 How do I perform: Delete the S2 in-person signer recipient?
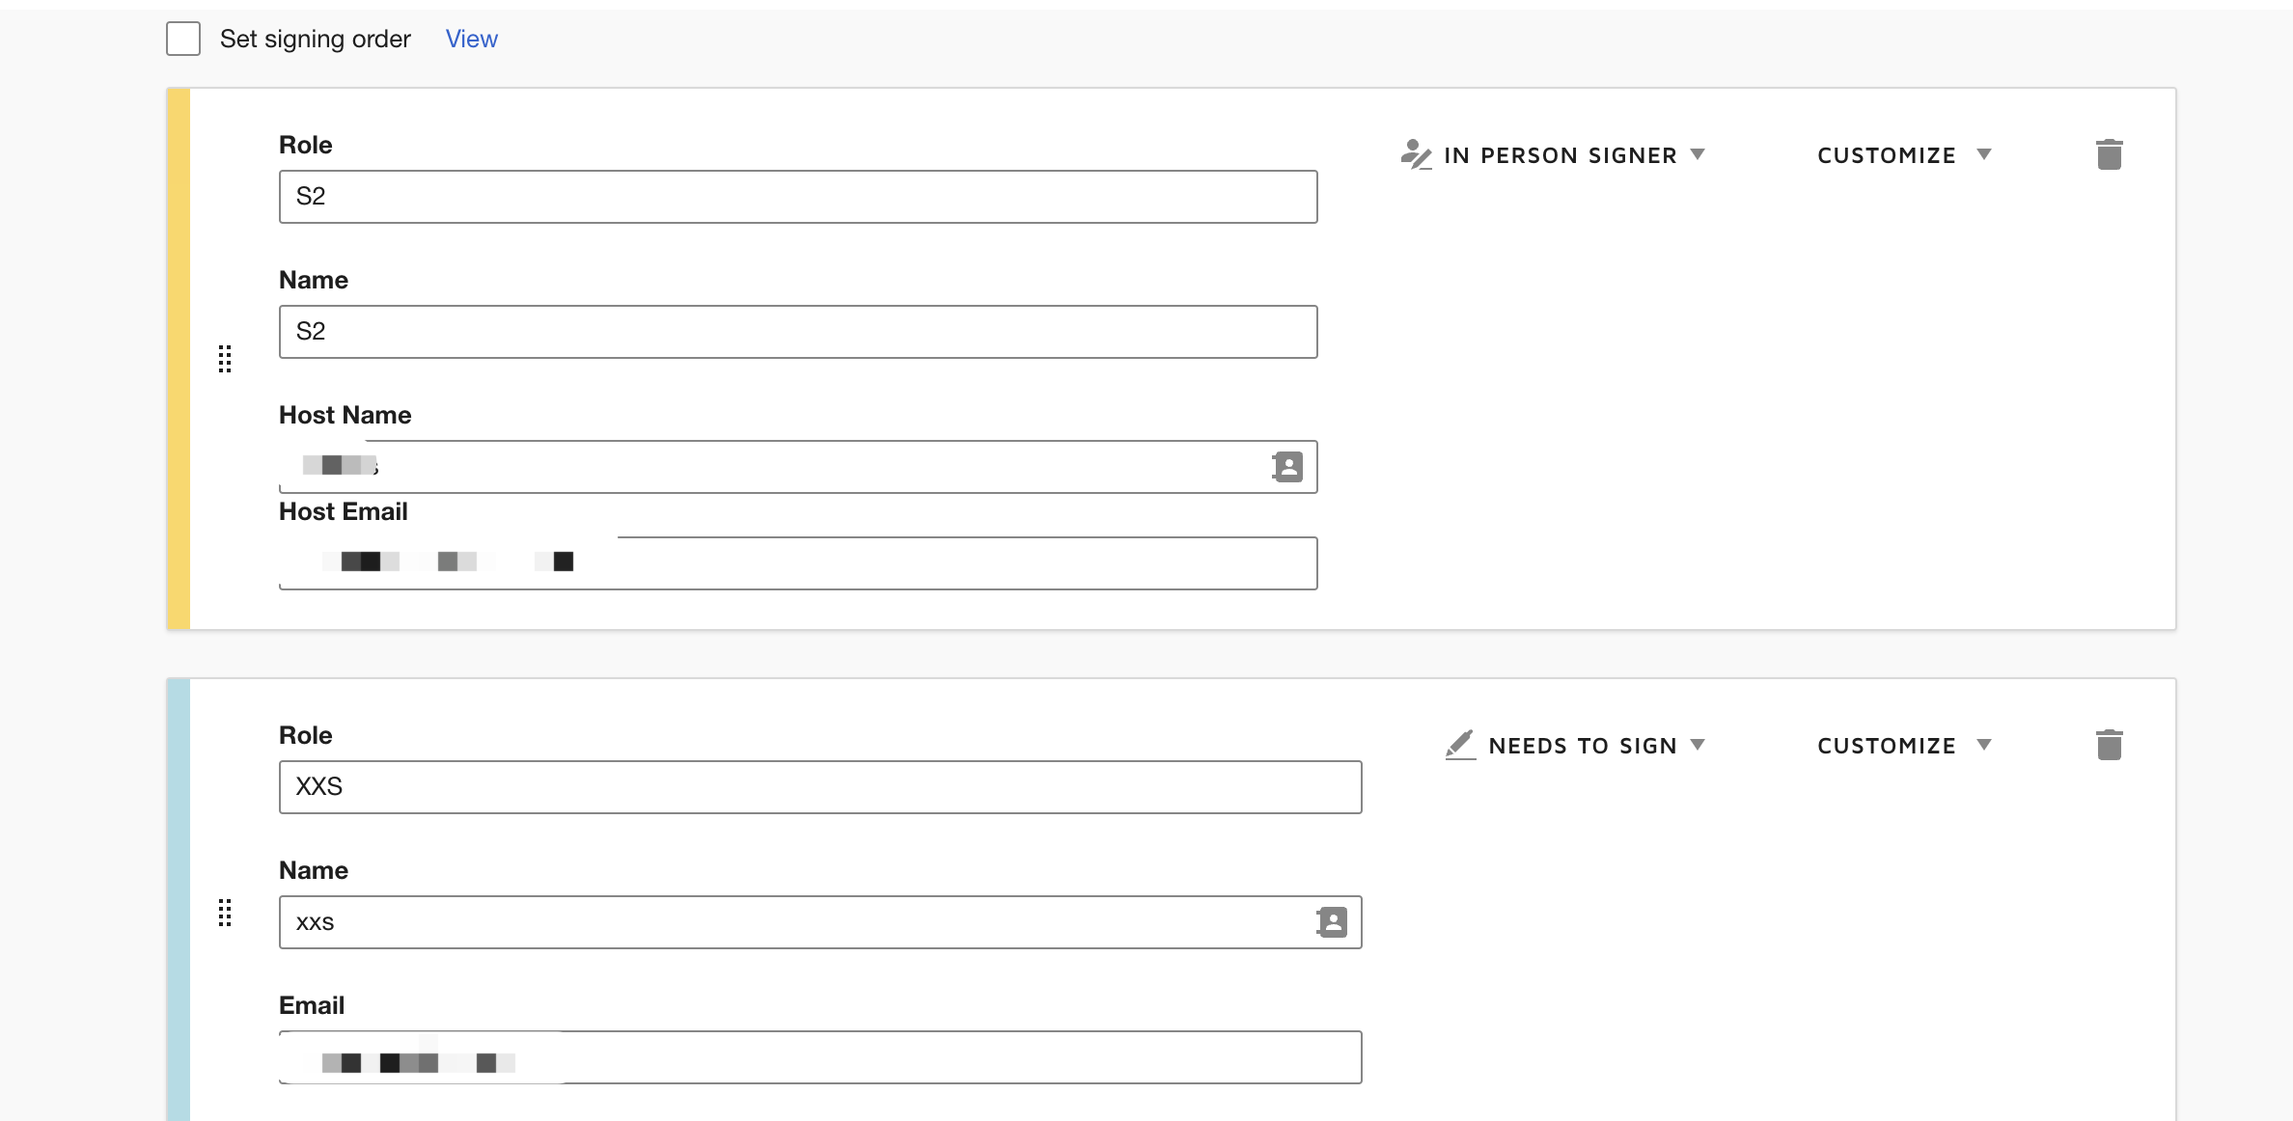(2110, 154)
